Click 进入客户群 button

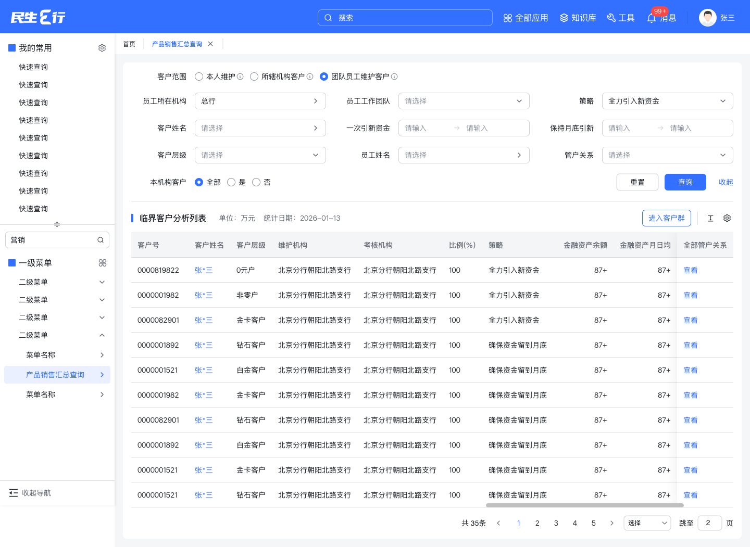(x=667, y=218)
